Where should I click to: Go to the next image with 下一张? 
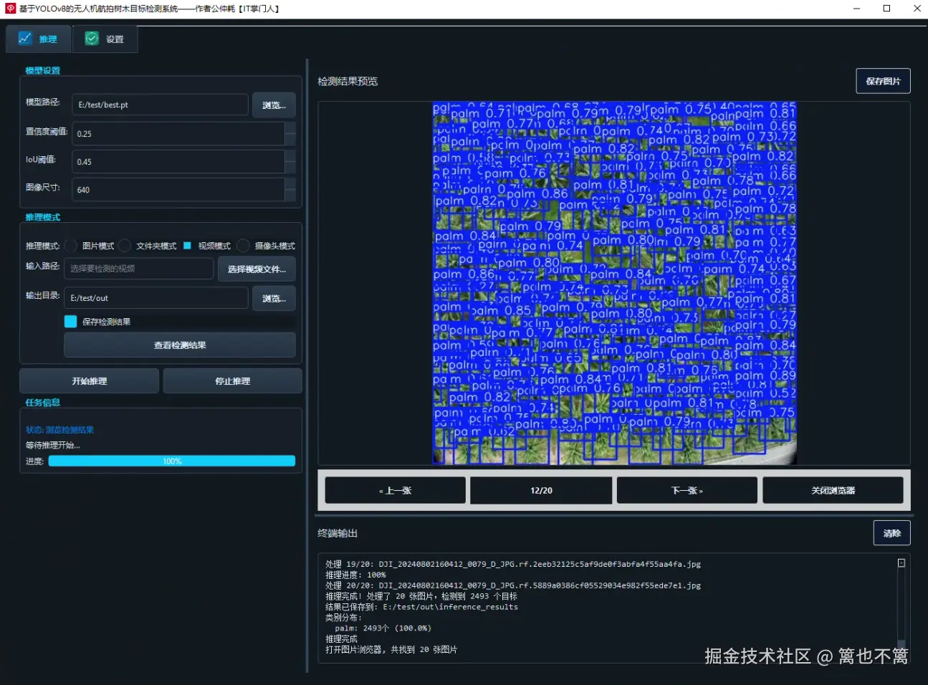687,491
